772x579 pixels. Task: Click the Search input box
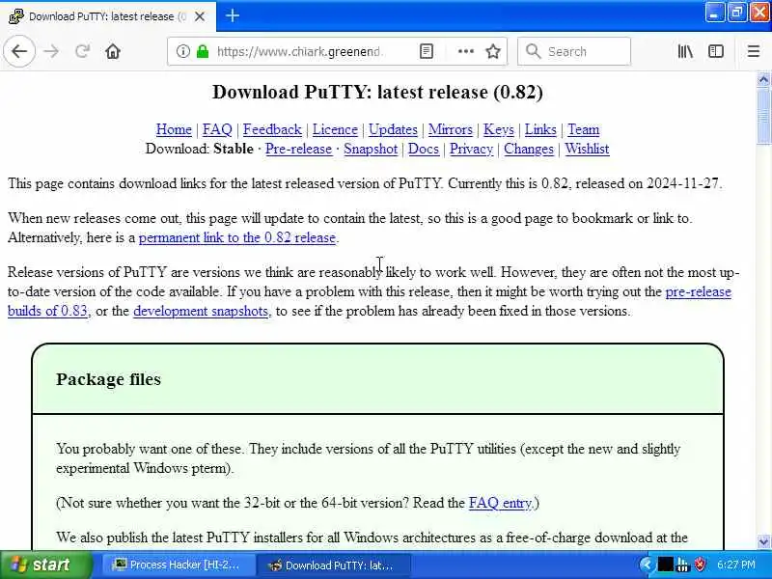tap(574, 51)
